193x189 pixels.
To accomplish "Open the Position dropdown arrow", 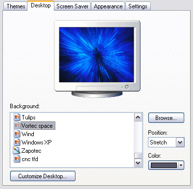I will (x=180, y=142).
